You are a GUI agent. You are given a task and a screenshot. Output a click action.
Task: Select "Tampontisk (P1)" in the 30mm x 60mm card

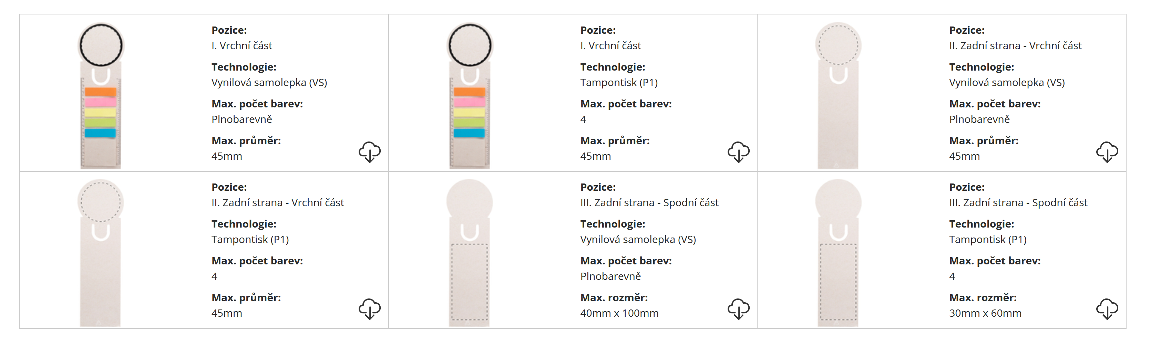(988, 240)
